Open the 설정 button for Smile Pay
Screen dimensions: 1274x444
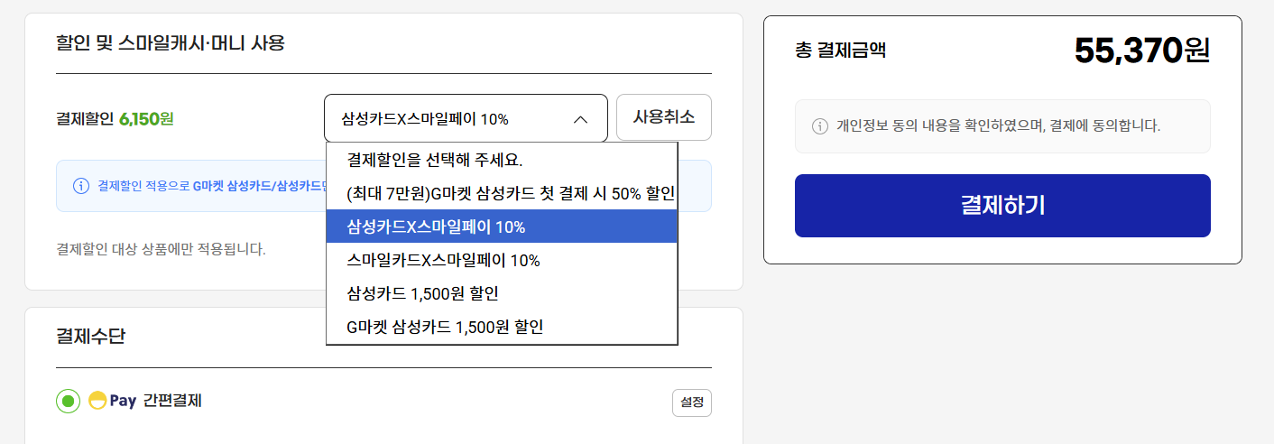click(691, 402)
